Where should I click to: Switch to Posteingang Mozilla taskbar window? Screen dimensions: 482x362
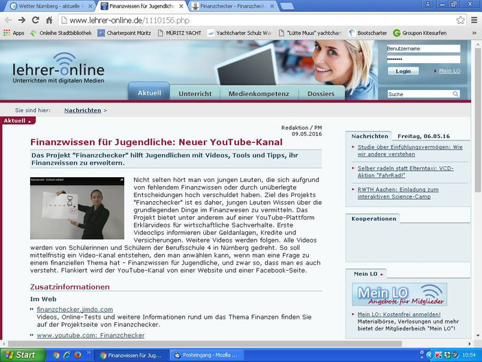[206, 355]
